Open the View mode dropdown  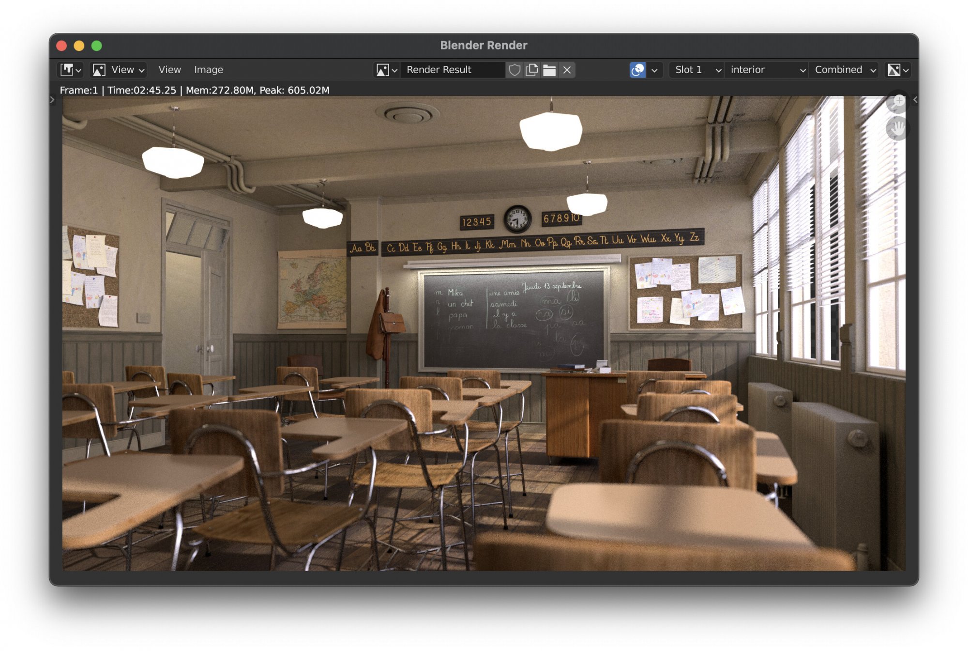(119, 70)
